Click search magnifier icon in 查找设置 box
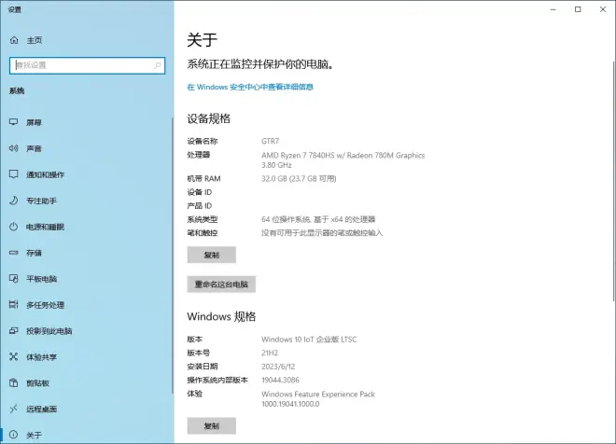Viewport: 616px width, 444px height. [x=157, y=65]
